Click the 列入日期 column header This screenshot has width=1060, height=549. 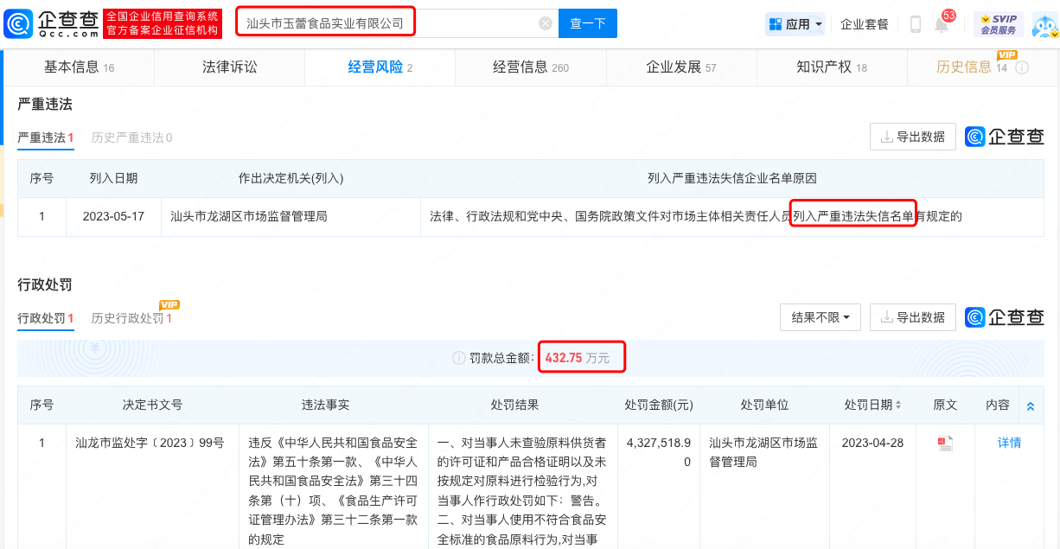tap(113, 178)
